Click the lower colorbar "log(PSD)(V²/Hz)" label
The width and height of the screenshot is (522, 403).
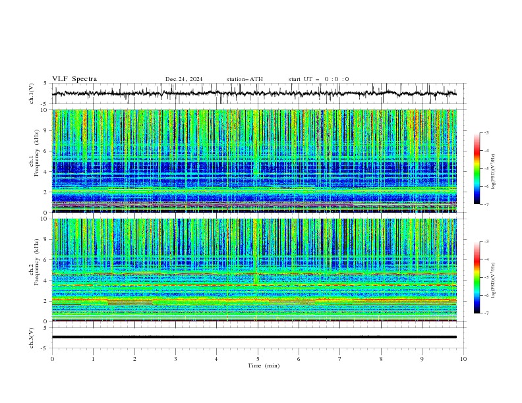pos(494,281)
